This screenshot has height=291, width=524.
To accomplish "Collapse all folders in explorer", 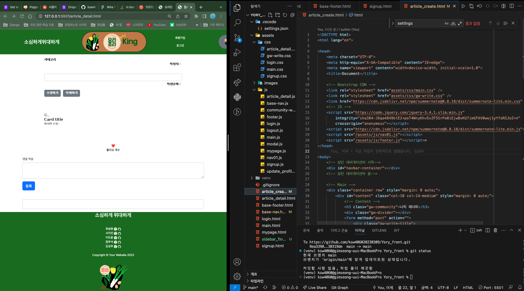I will point(292,15).
